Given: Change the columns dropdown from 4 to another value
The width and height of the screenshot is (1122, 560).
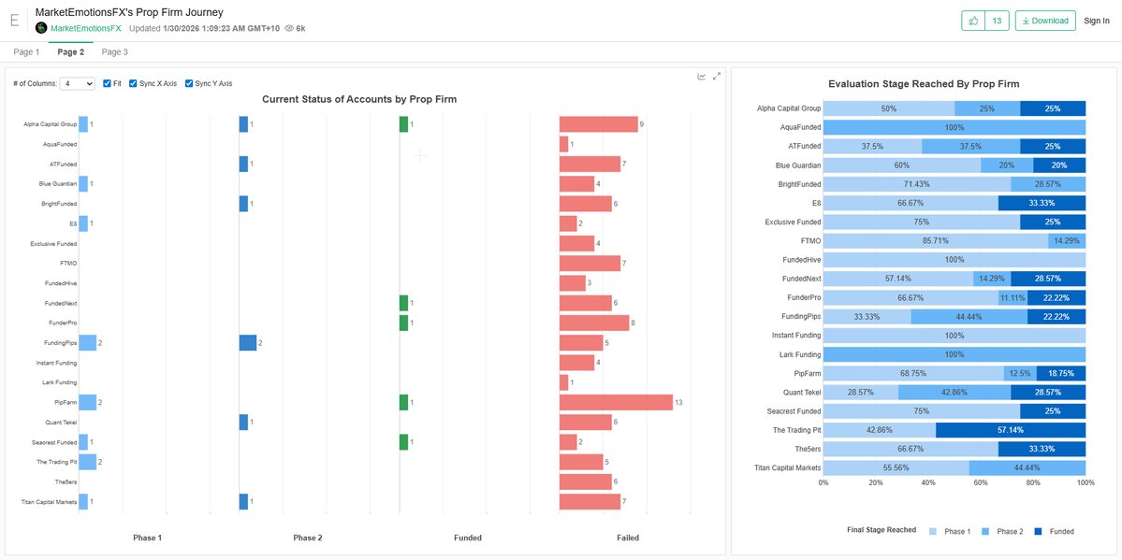Looking at the screenshot, I should (77, 83).
